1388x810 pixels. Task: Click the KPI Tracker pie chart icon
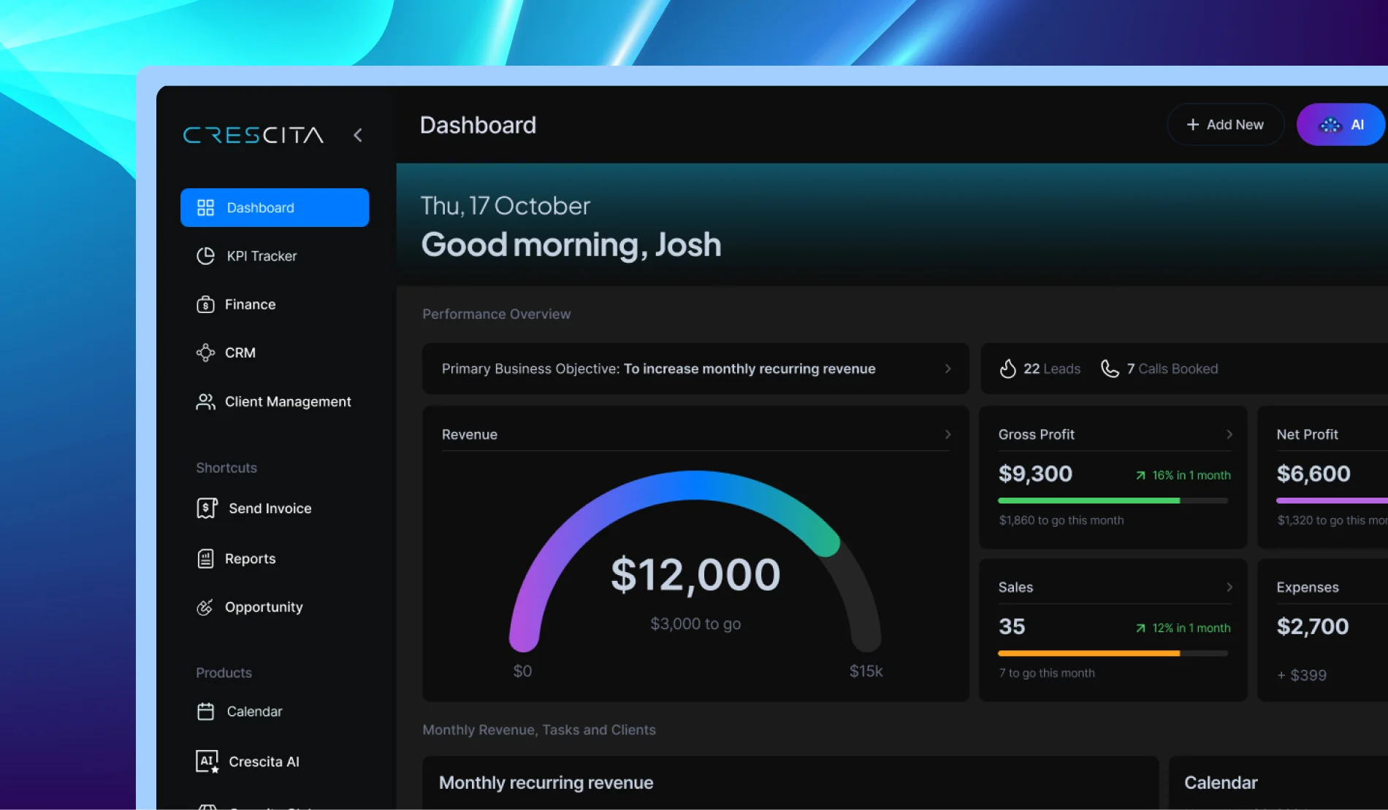(205, 256)
